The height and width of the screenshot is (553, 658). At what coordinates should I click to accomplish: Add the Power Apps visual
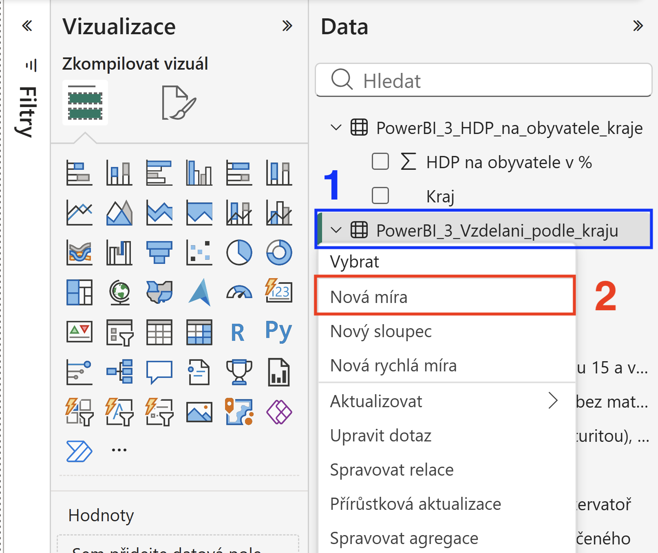click(279, 412)
